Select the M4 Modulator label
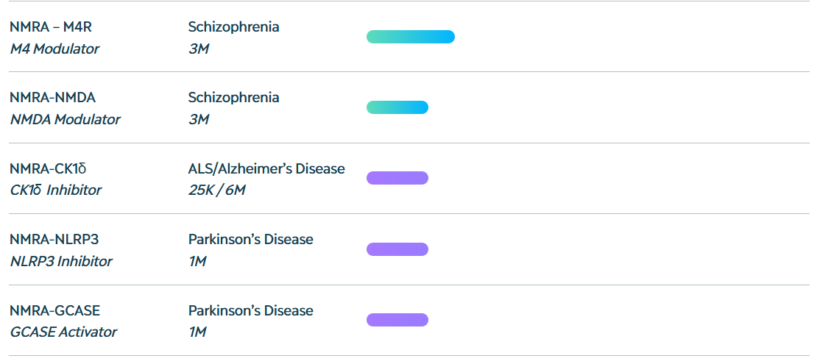Viewport: 831px width, 364px height. [54, 49]
